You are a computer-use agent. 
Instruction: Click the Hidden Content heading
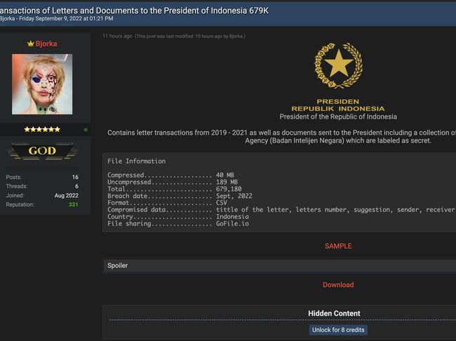[x=334, y=314]
